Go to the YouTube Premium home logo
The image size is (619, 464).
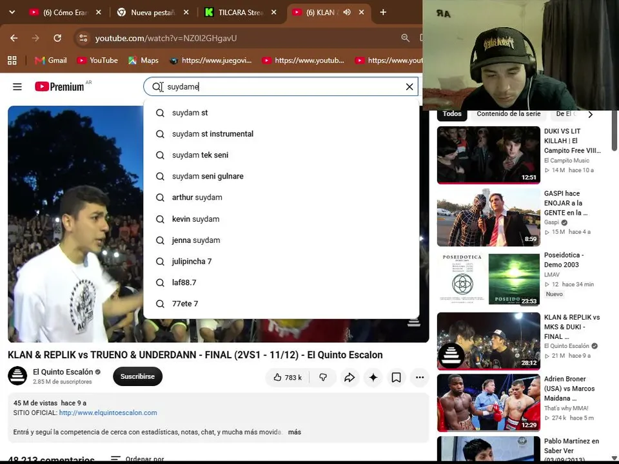(x=59, y=86)
